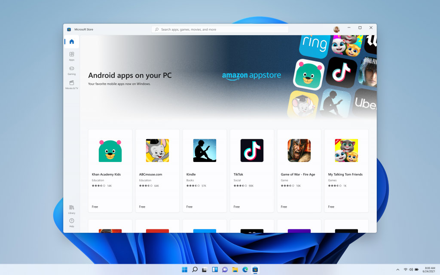This screenshot has width=440, height=275.
Task: Open Search from the taskbar
Action: point(195,269)
